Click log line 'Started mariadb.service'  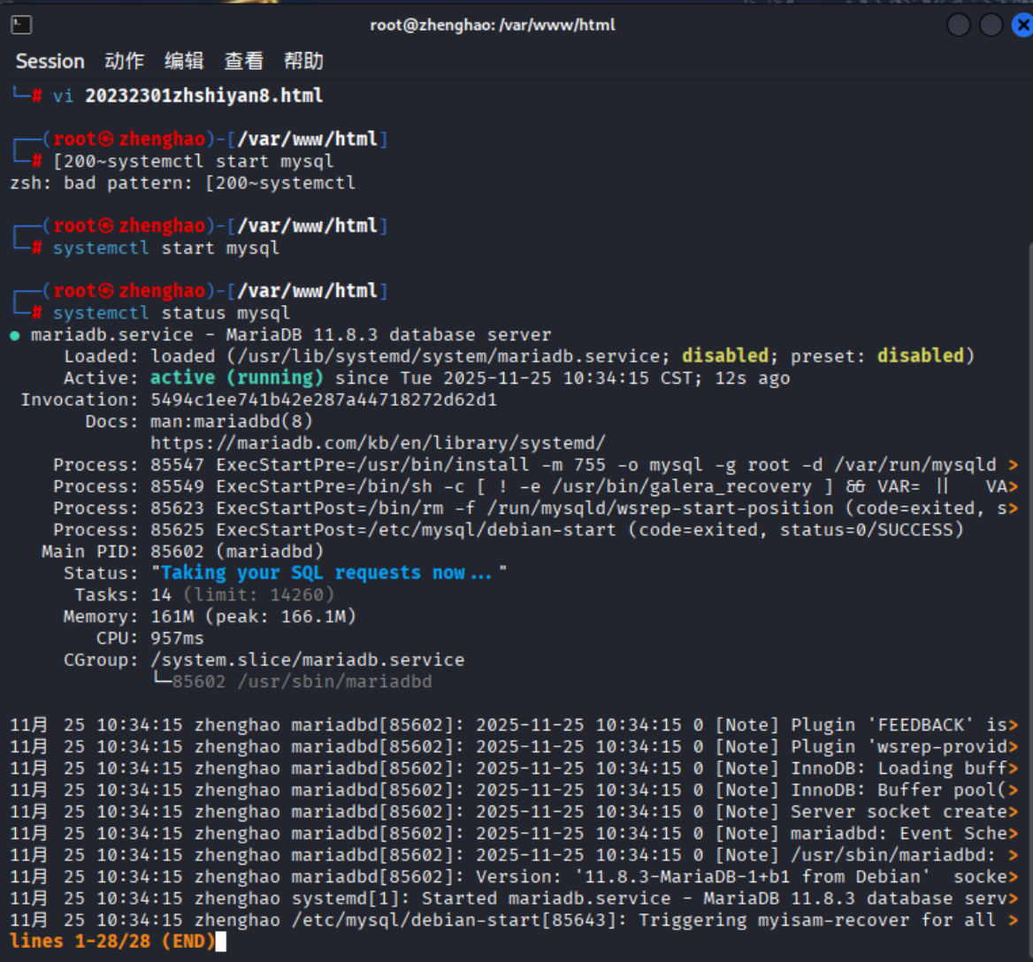[514, 899]
